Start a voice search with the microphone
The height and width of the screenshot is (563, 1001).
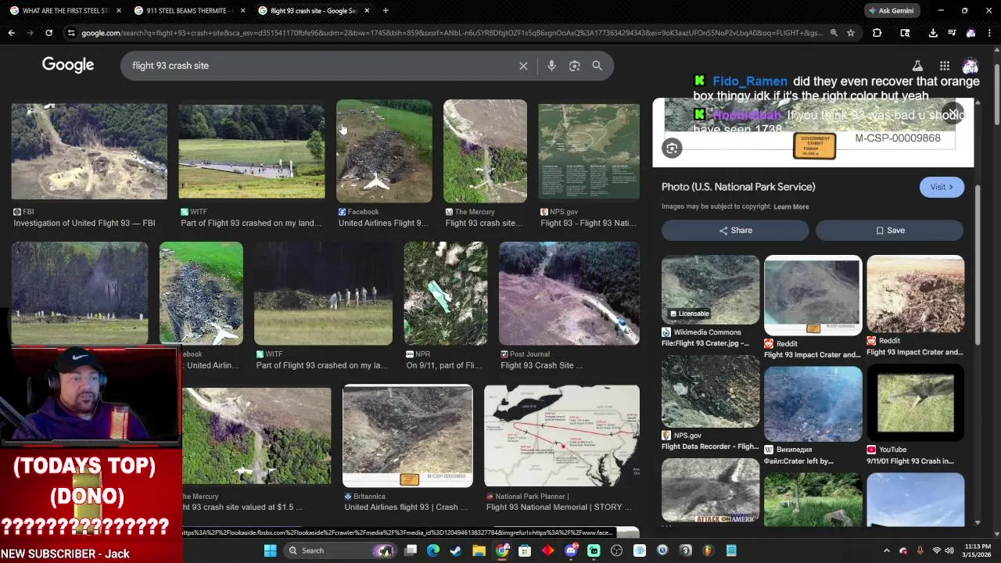coord(551,66)
